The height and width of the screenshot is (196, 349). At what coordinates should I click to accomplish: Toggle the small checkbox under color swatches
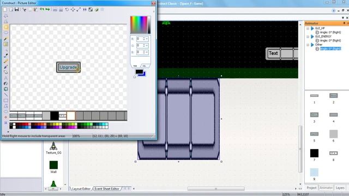[x=135, y=77]
